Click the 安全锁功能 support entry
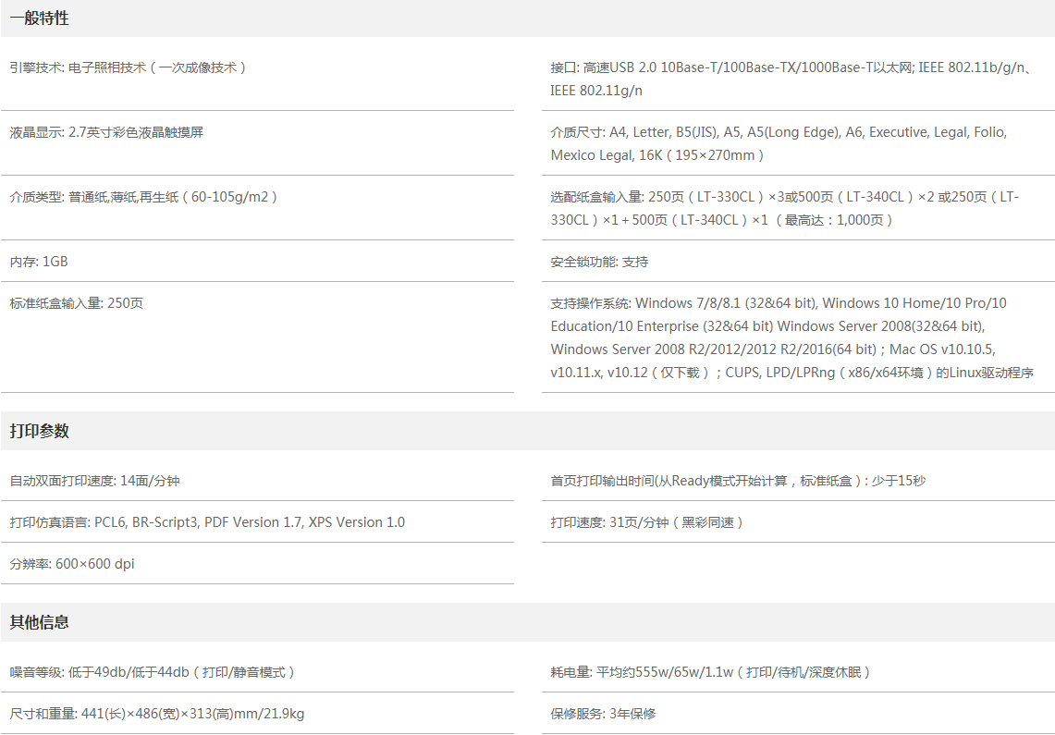 pos(599,262)
